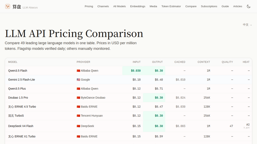
Task: Click the 算盘 site title
Action: click(17, 7)
